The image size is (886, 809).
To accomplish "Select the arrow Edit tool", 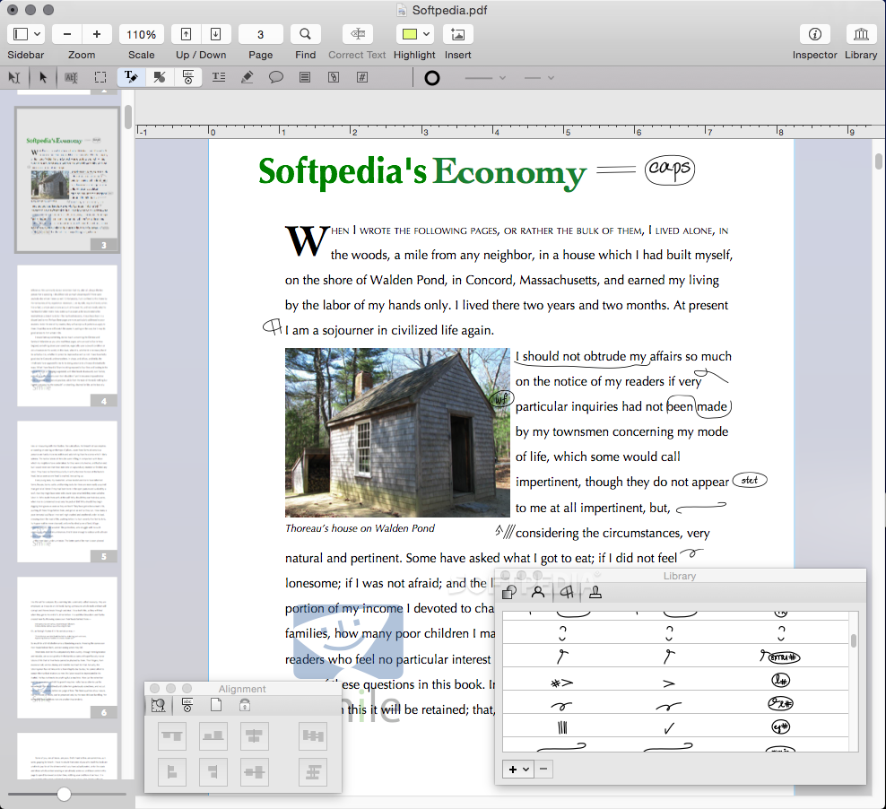I will pos(43,77).
